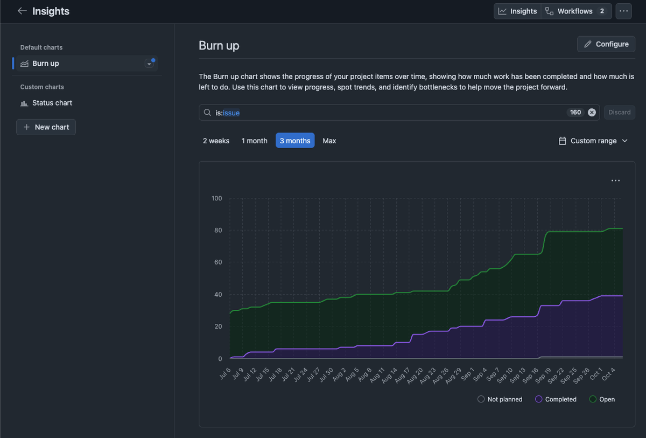Click the Oct 4 axis label

coord(609,374)
